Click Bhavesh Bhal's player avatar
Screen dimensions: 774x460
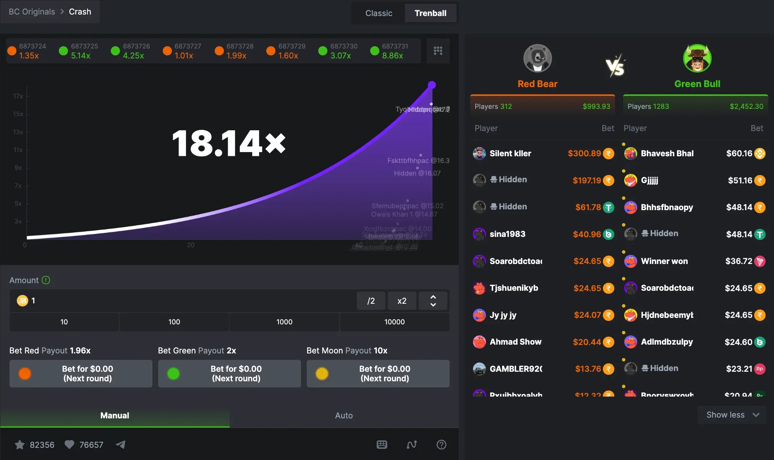(x=630, y=154)
